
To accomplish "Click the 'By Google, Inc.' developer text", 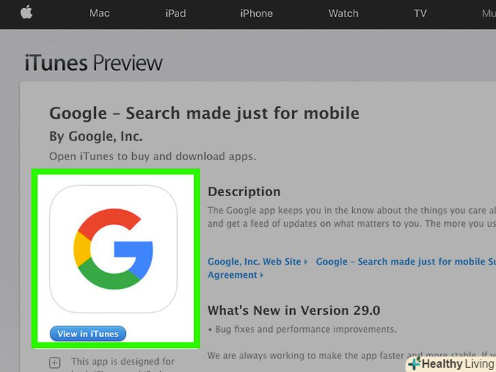I will click(x=96, y=136).
